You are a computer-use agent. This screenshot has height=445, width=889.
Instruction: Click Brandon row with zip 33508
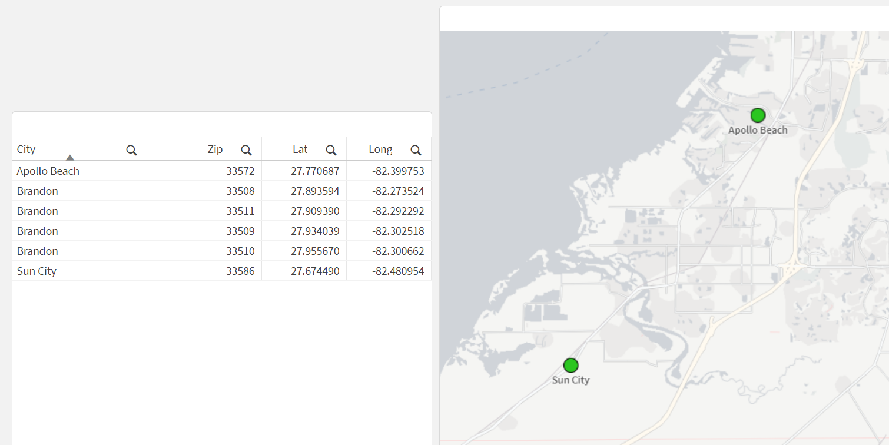(x=38, y=191)
